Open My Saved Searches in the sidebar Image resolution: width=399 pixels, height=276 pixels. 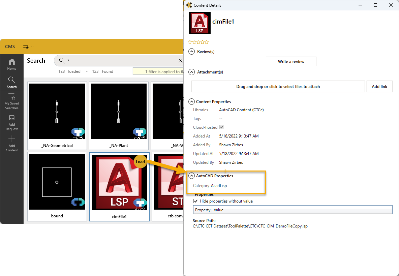12,101
